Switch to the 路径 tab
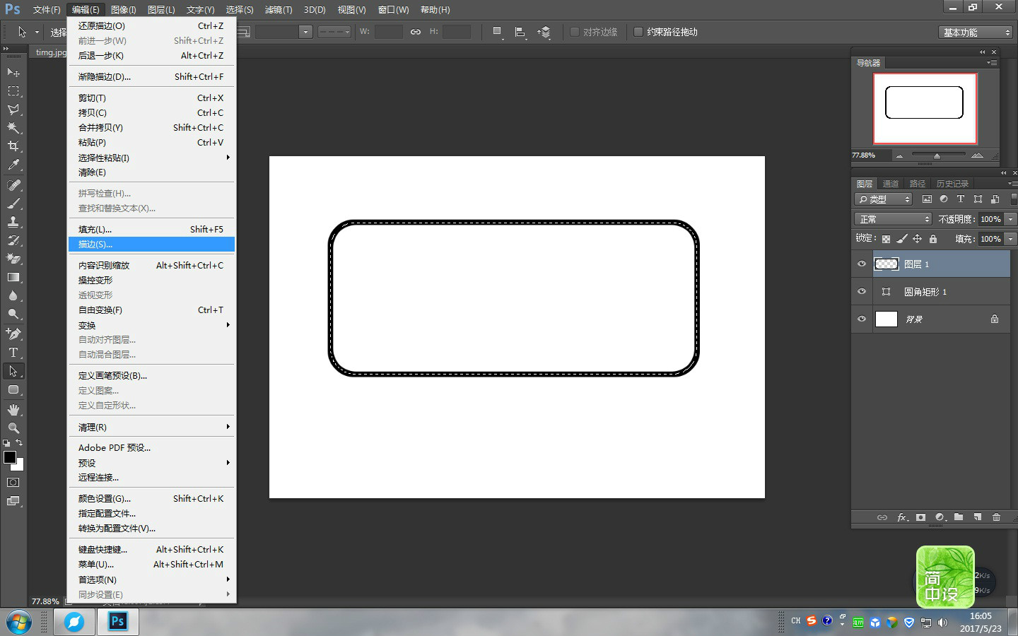This screenshot has width=1018, height=636. click(918, 184)
